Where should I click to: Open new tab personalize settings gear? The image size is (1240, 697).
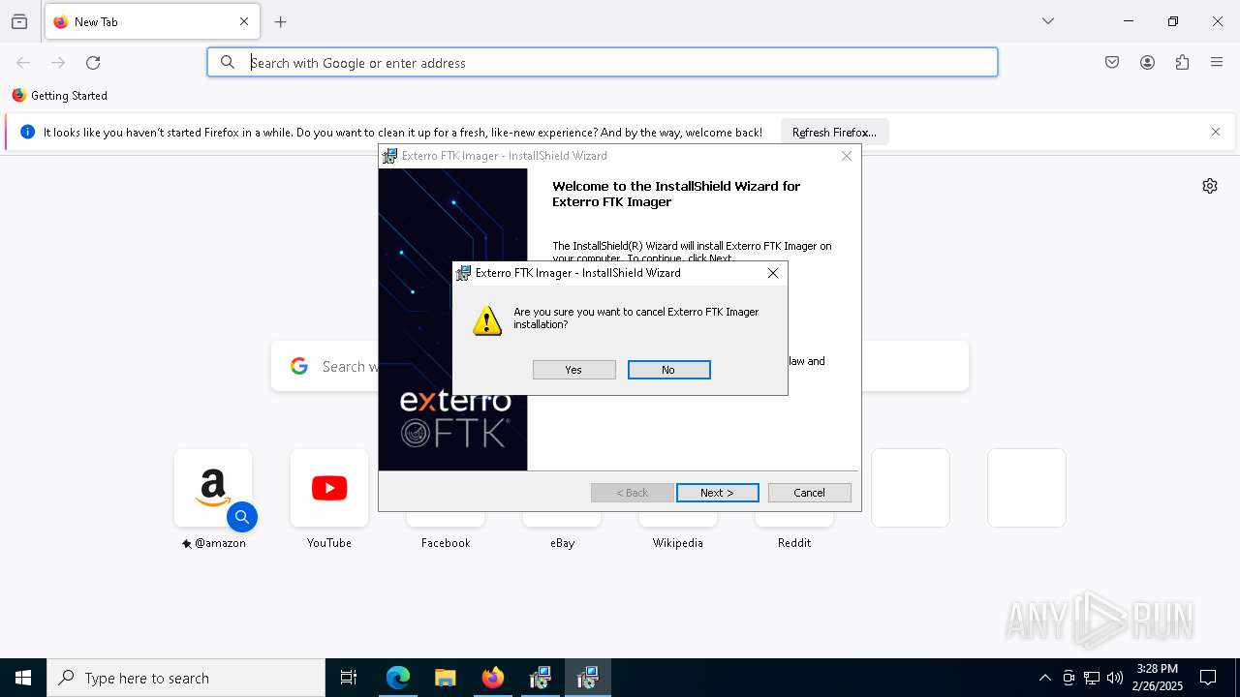[1210, 186]
